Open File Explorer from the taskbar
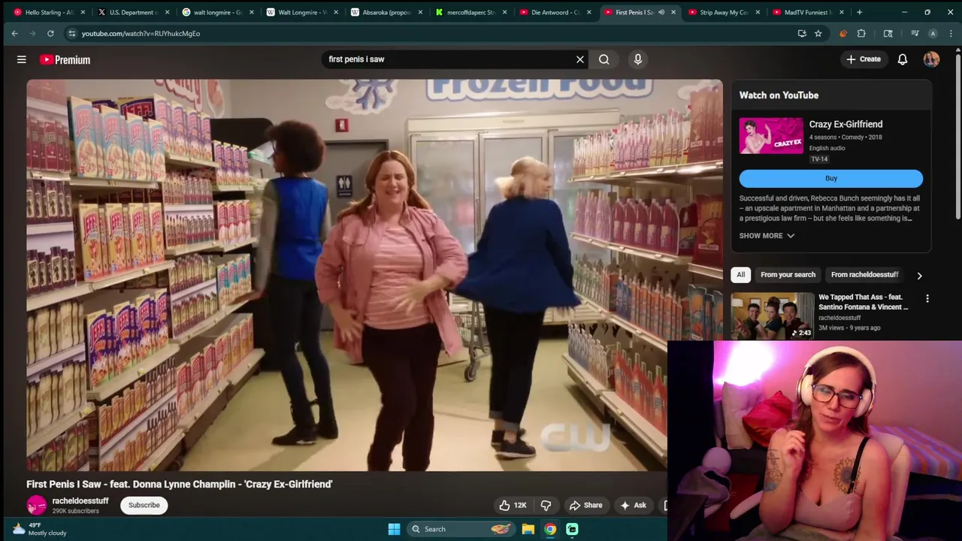 [x=528, y=529]
